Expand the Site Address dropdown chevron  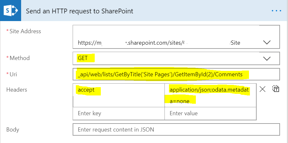[x=267, y=42]
